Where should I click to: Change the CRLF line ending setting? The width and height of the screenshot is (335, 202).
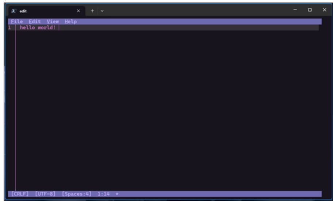20,194
